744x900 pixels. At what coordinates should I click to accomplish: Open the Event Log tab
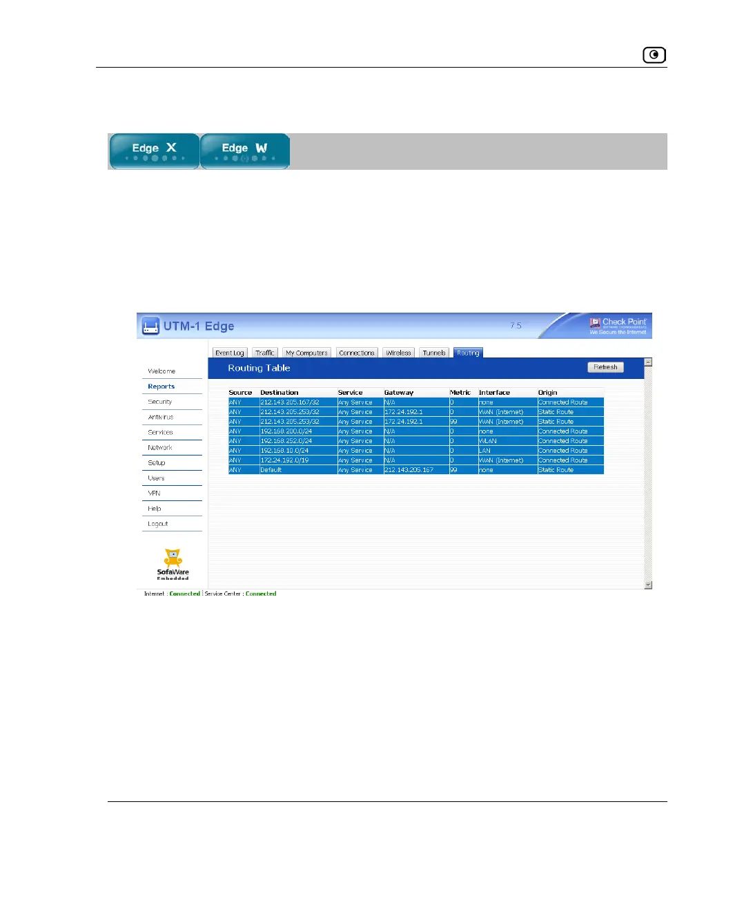(230, 353)
